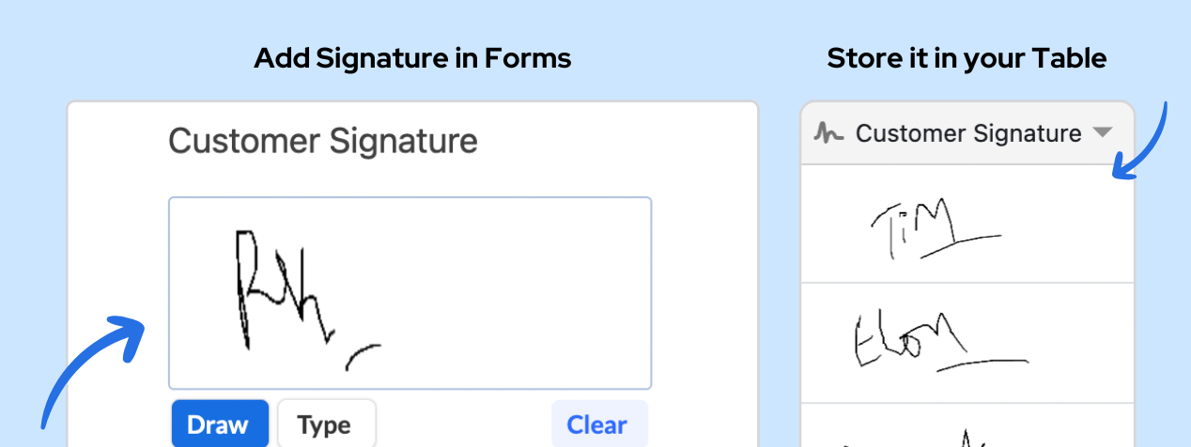This screenshot has height=447, width=1191.
Task: Click the partially visible third signature row
Action: pos(967,426)
